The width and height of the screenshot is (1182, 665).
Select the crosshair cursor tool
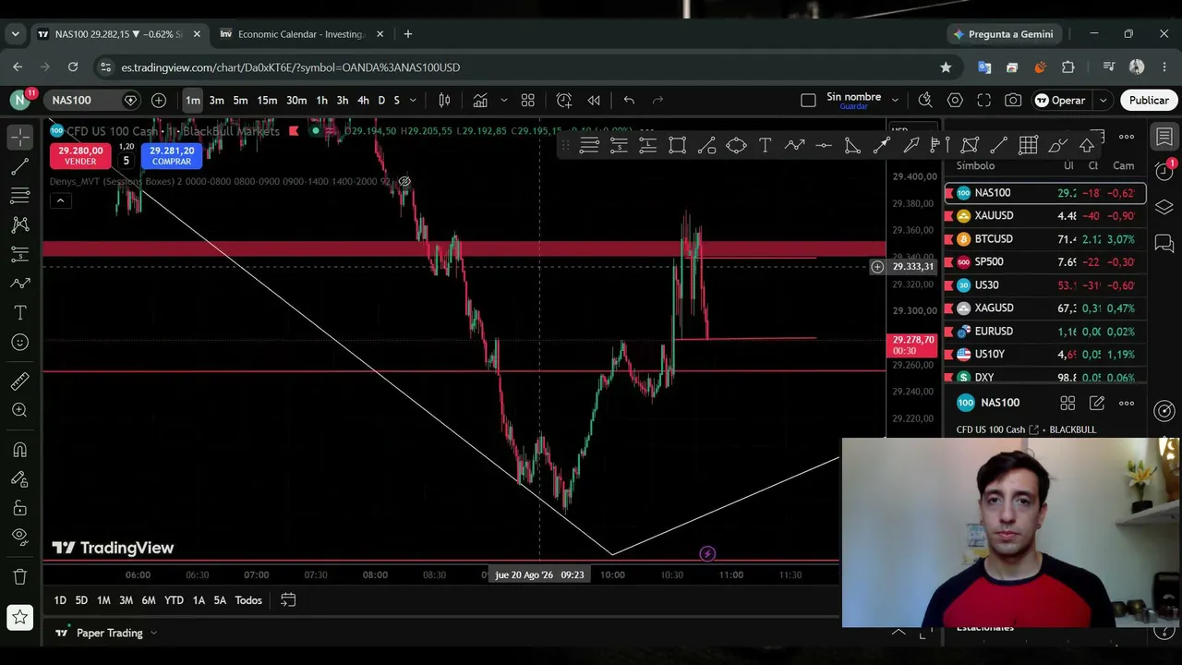coord(19,137)
